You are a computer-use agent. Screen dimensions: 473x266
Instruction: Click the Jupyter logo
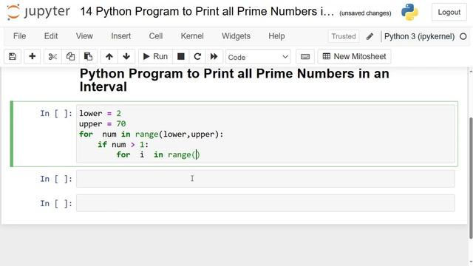[38, 12]
